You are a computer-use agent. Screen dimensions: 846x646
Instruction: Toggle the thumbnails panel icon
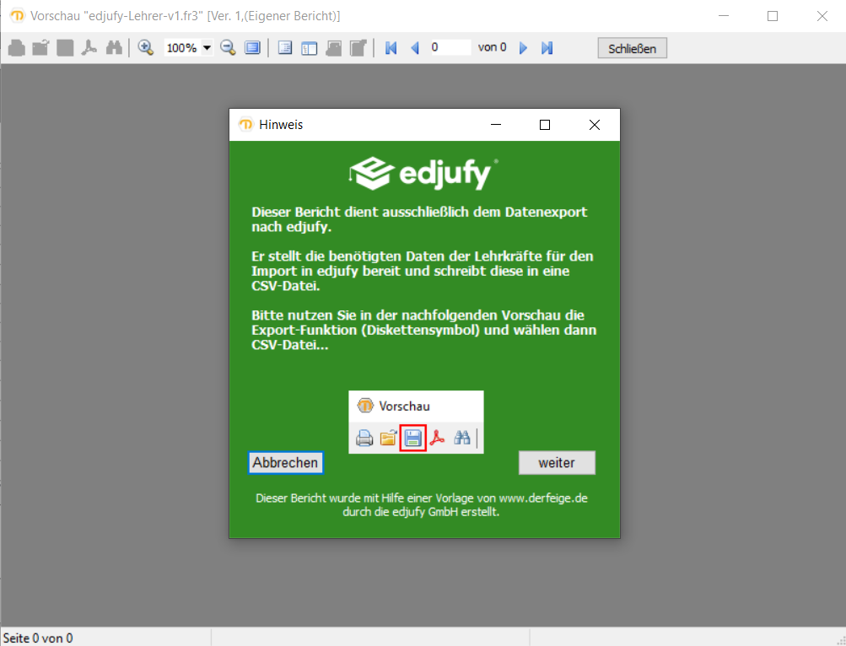click(310, 48)
